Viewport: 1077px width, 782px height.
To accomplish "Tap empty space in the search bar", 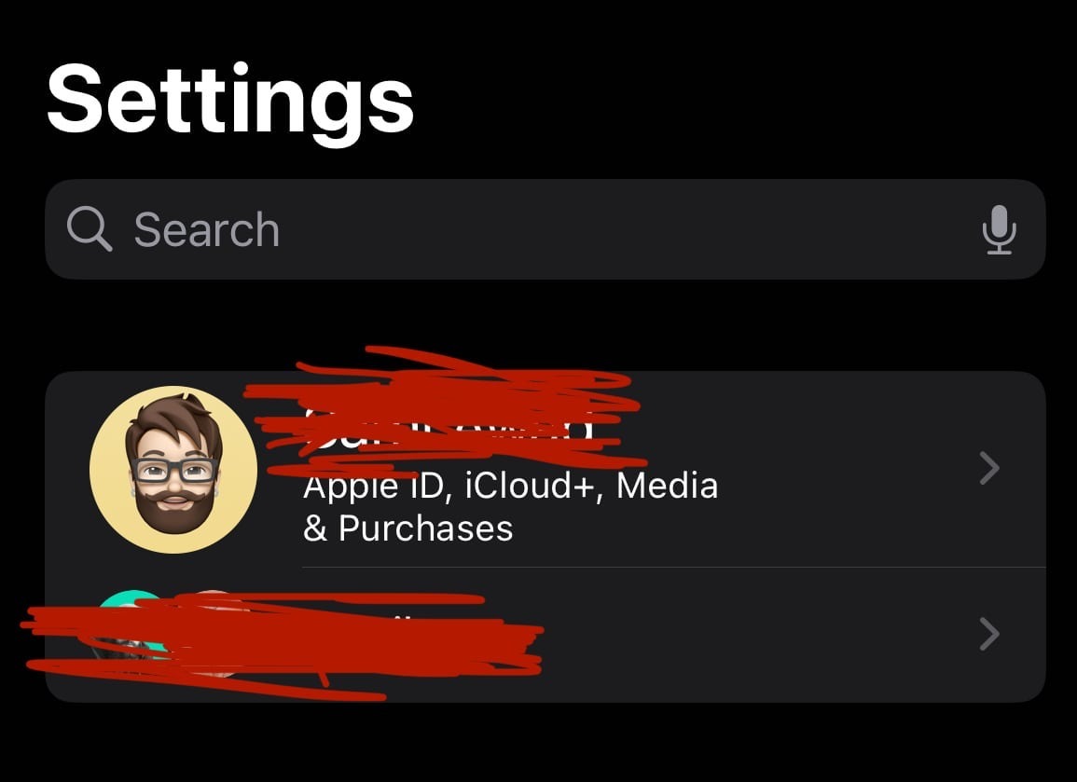I will pos(618,229).
